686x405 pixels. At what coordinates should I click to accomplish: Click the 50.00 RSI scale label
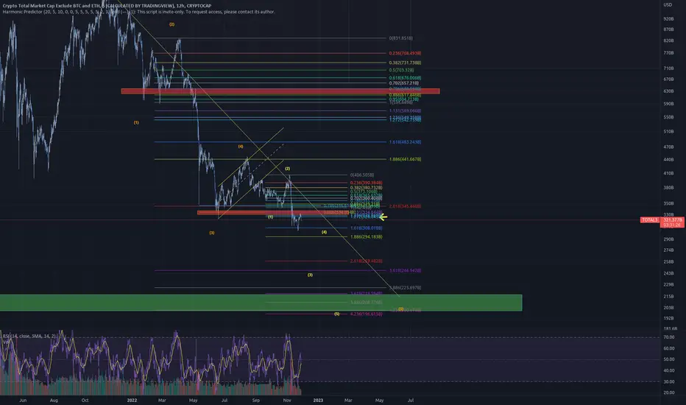point(668,359)
